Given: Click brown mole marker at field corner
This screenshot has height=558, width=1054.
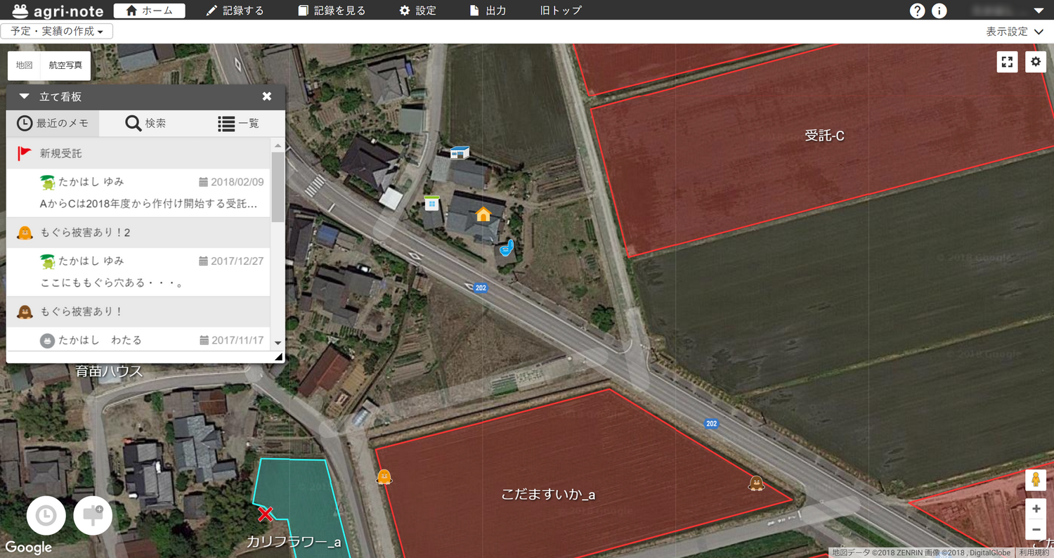Looking at the screenshot, I should [x=756, y=483].
